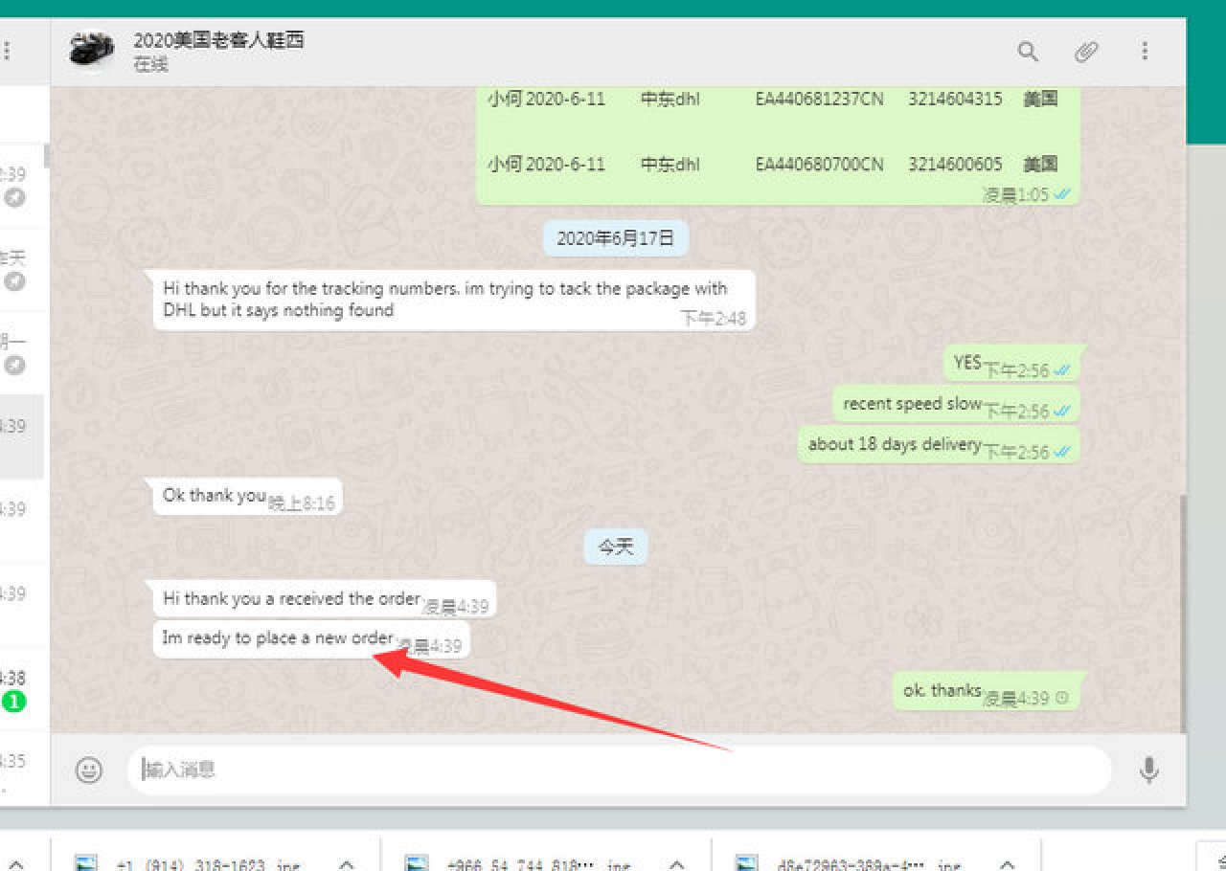The image size is (1226, 871).
Task: Click the microphone voice message icon
Action: point(1149,770)
